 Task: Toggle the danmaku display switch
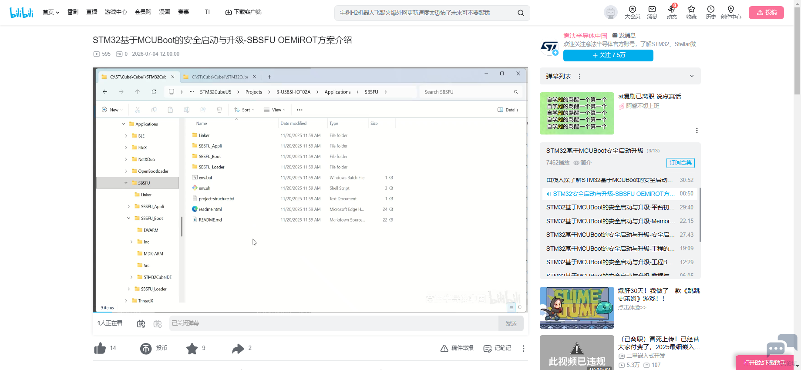[141, 323]
